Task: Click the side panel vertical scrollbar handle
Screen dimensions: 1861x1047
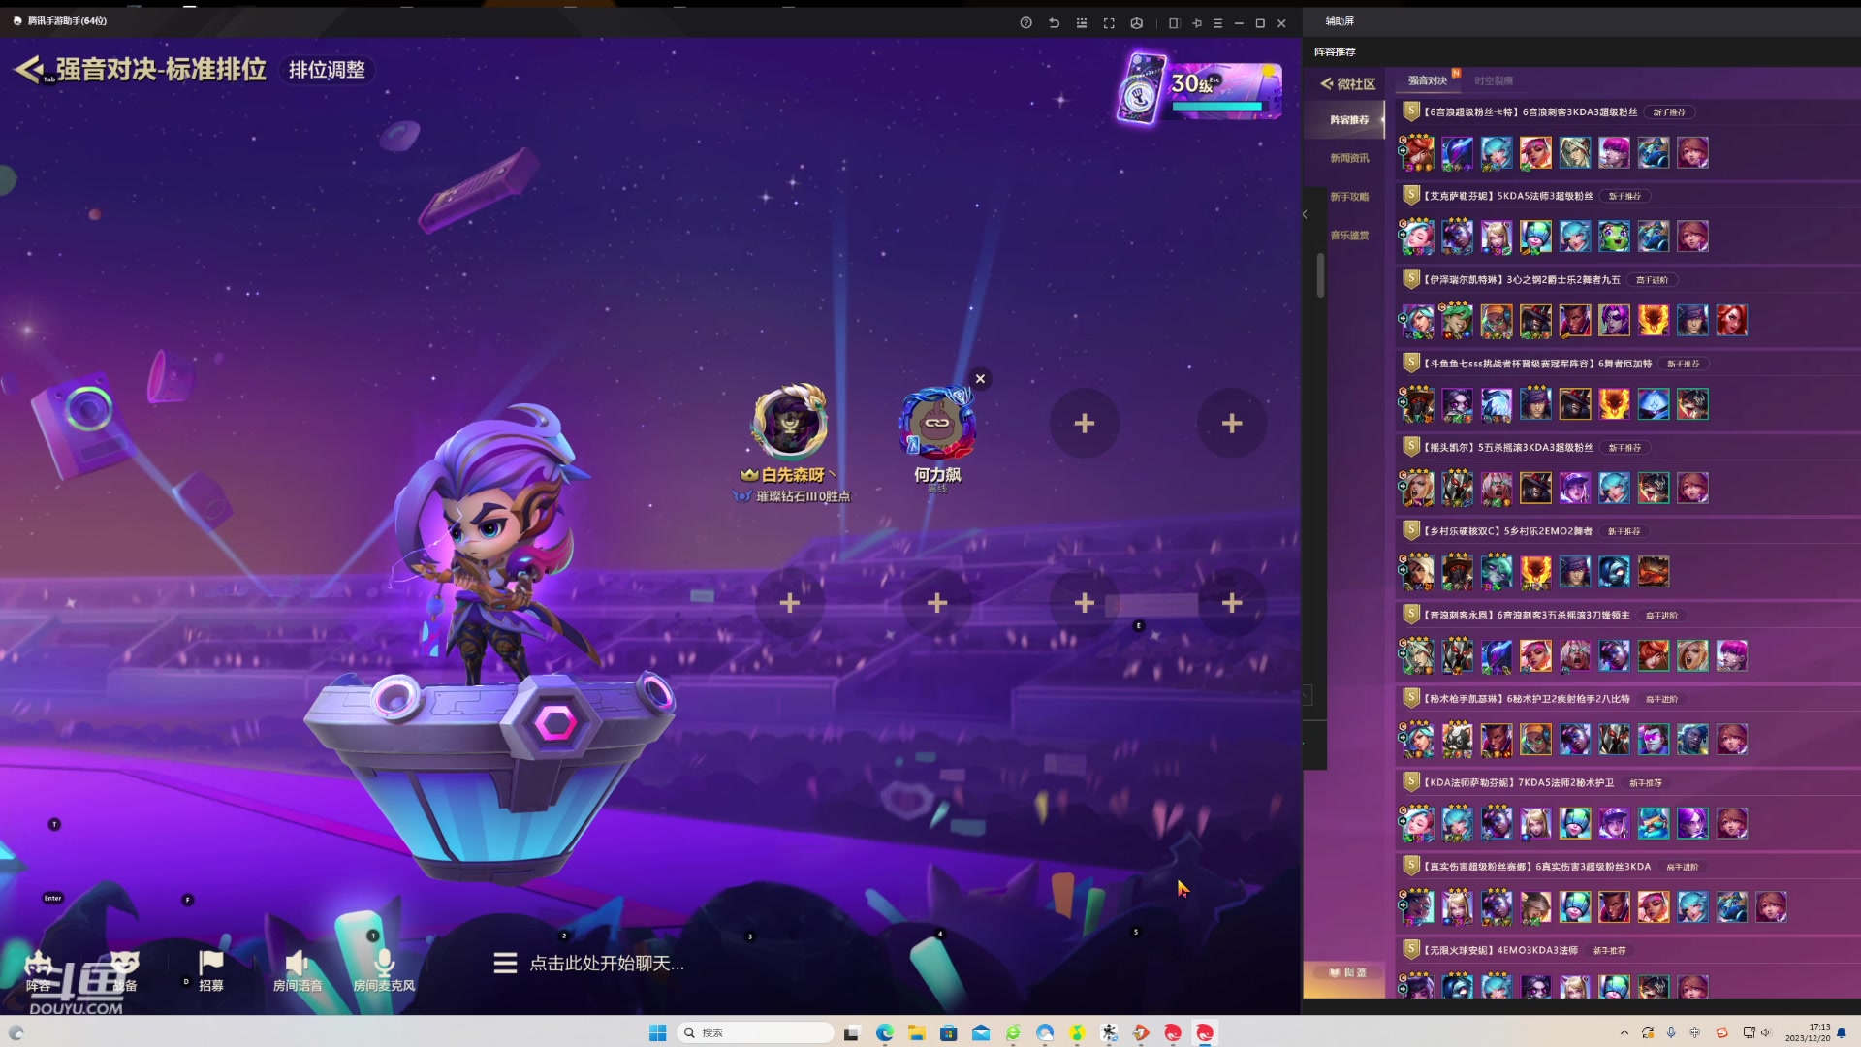Action: pyautogui.click(x=1320, y=275)
